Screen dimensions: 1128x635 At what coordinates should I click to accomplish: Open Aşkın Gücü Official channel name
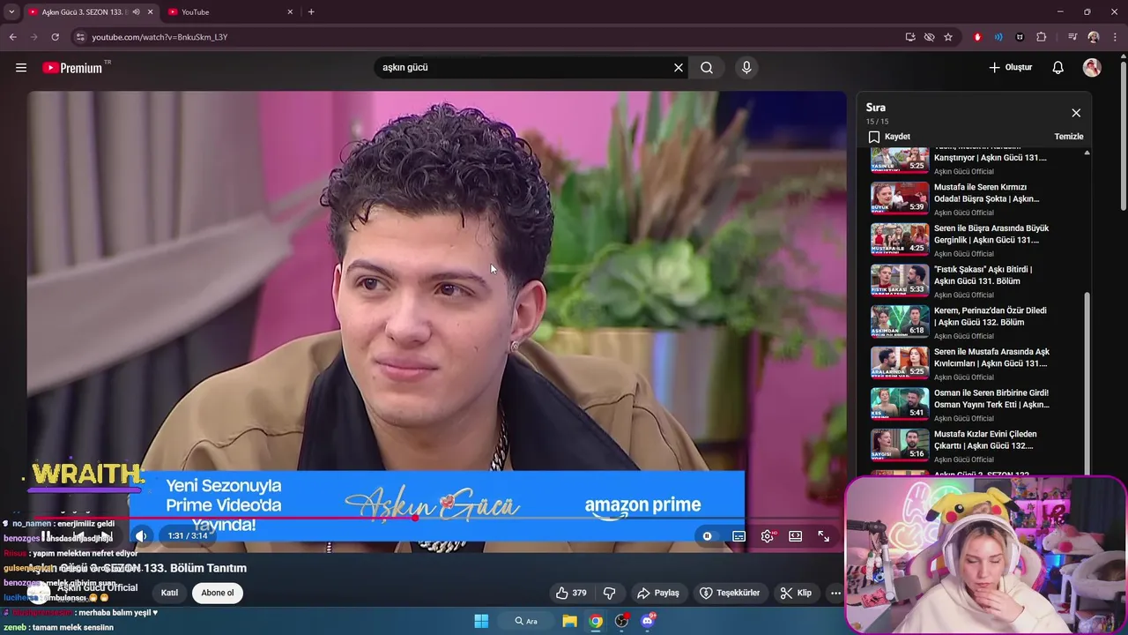(97, 587)
